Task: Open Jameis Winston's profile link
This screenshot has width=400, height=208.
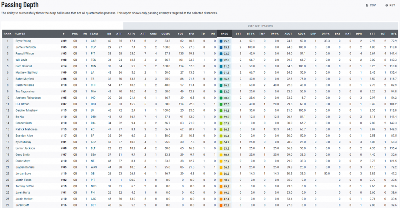Action: [x=25, y=47]
